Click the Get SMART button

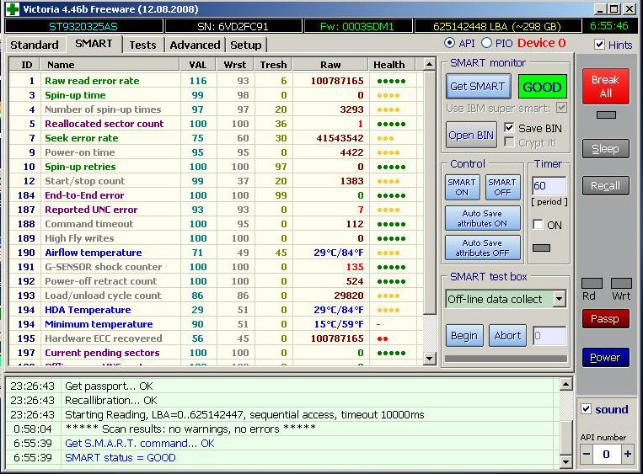tap(477, 86)
